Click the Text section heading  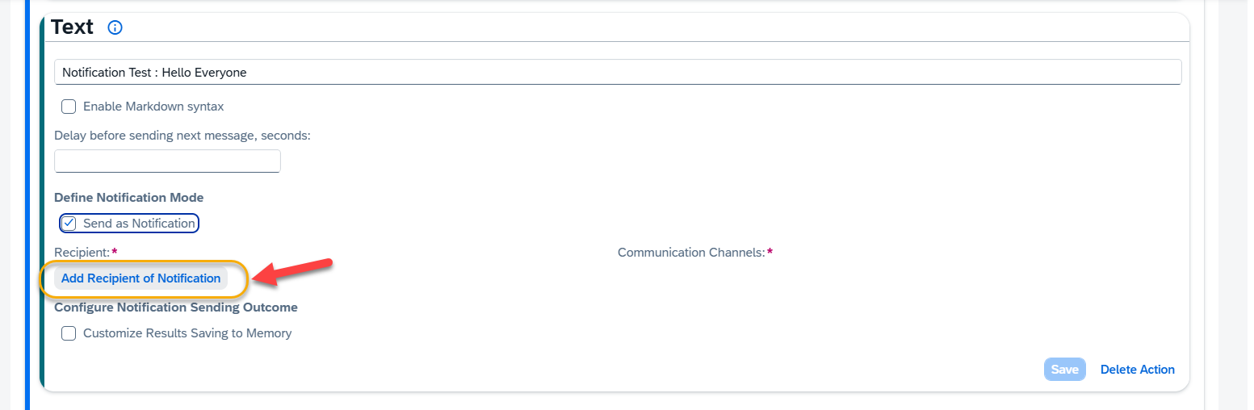point(73,27)
